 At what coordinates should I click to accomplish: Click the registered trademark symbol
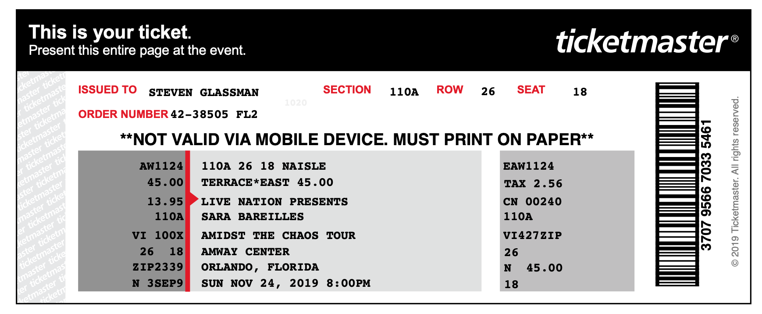pos(735,39)
